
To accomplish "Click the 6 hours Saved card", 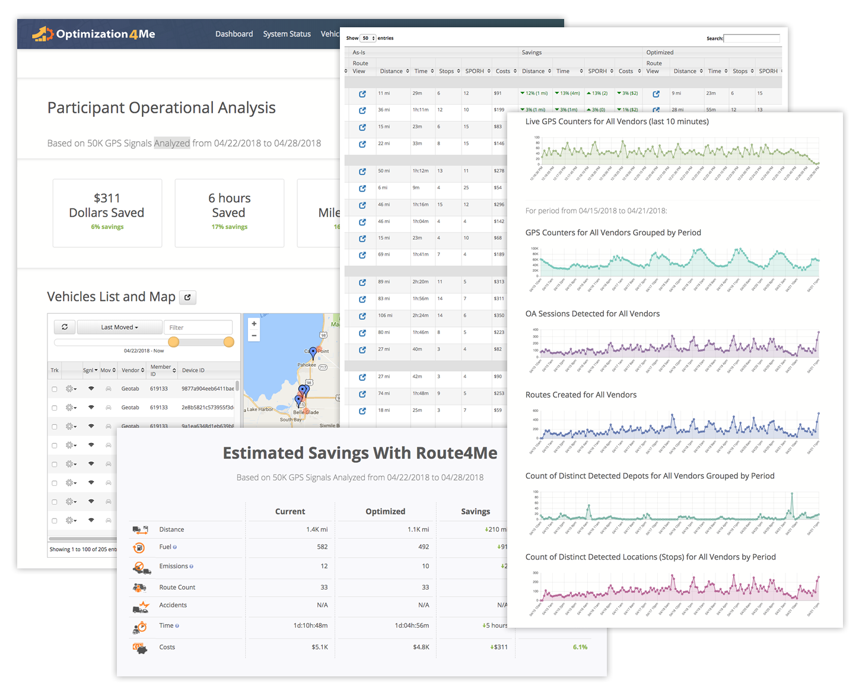I will point(230,213).
